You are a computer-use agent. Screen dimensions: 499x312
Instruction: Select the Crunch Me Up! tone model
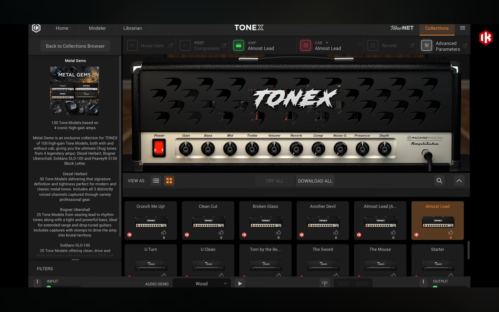[x=151, y=220]
